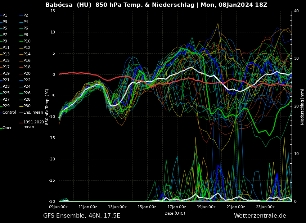Click the P30 legend label

click(x=27, y=106)
